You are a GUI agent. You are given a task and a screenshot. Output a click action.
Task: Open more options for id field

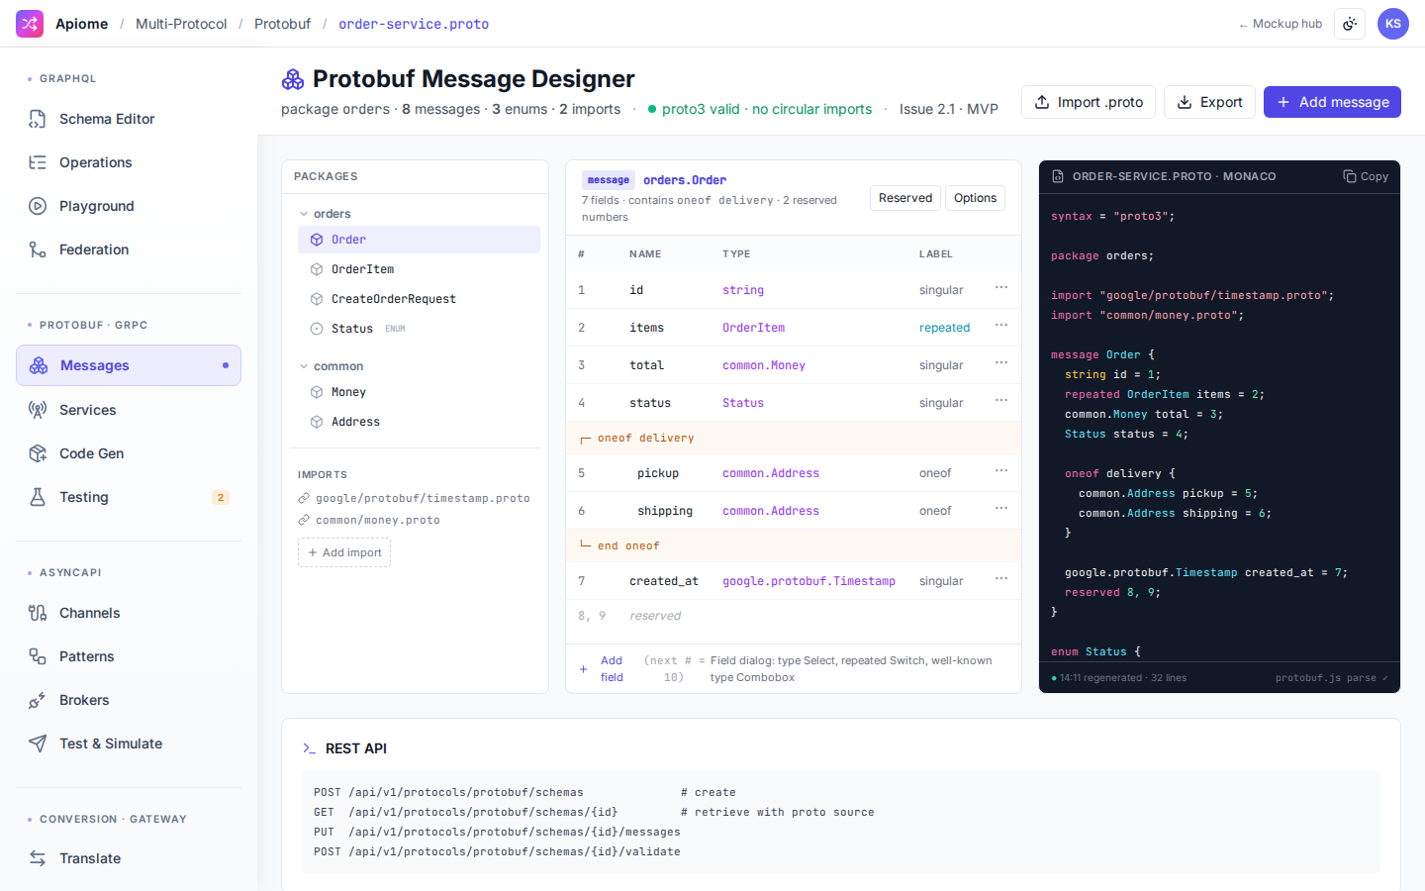tap(1001, 288)
